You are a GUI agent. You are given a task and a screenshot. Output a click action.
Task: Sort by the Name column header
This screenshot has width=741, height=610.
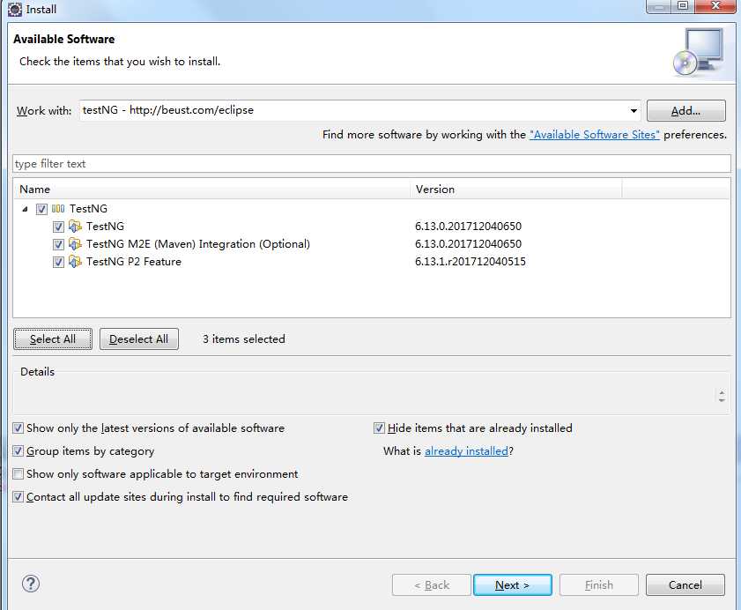point(211,190)
